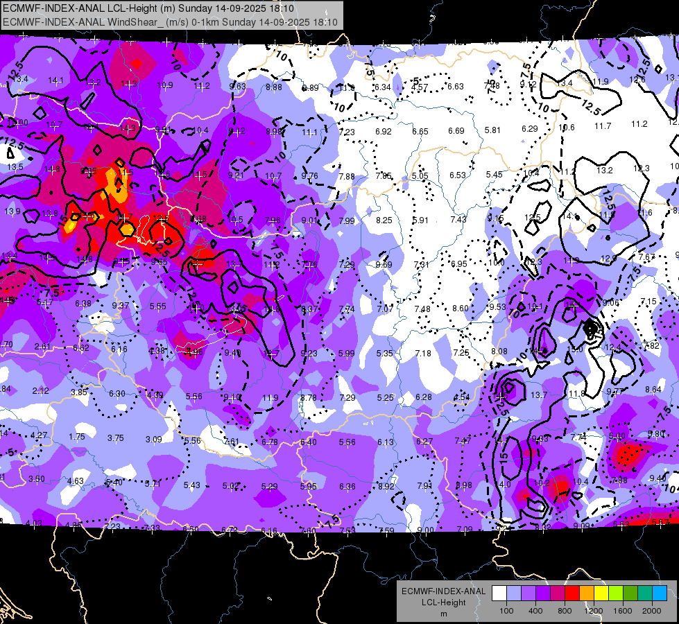This screenshot has width=679, height=624.
Task: Click the lime green legend swatch before 1600
Action: point(616,593)
